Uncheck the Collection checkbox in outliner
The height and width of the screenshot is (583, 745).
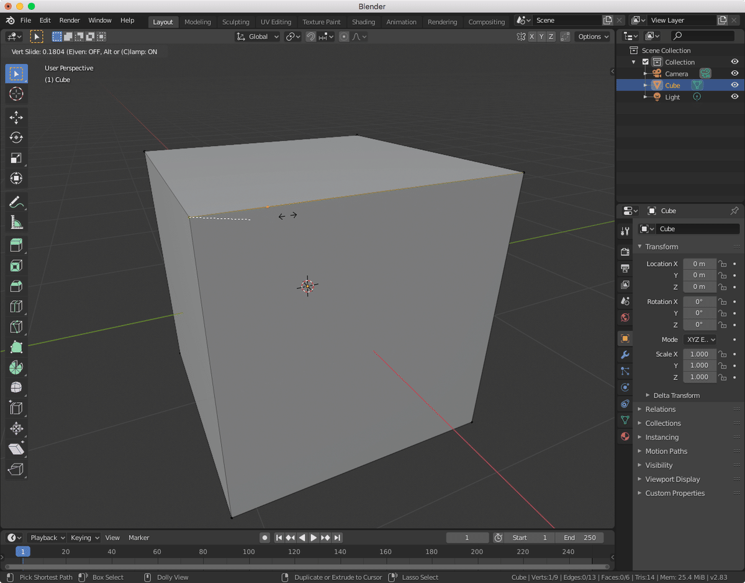tap(646, 62)
